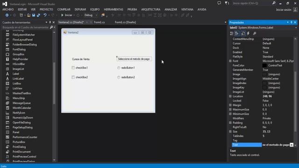
Task: Expand the MaximumSize property node
Action: [230, 110]
